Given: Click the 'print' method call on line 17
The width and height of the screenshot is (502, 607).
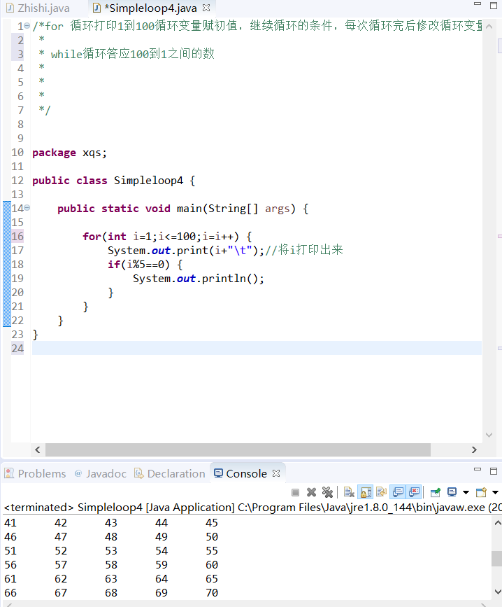Looking at the screenshot, I should pyautogui.click(x=192, y=251).
